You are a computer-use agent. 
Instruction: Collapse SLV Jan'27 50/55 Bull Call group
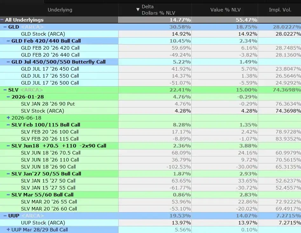(8, 174)
